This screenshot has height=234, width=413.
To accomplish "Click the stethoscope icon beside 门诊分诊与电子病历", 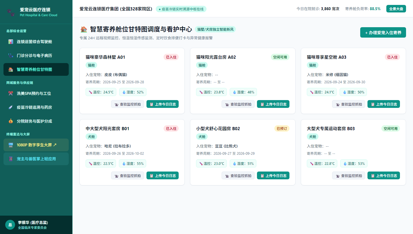I will tap(11, 56).
